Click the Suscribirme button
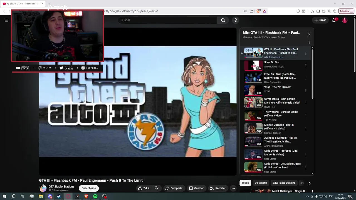This screenshot has height=200, width=356. (x=89, y=188)
